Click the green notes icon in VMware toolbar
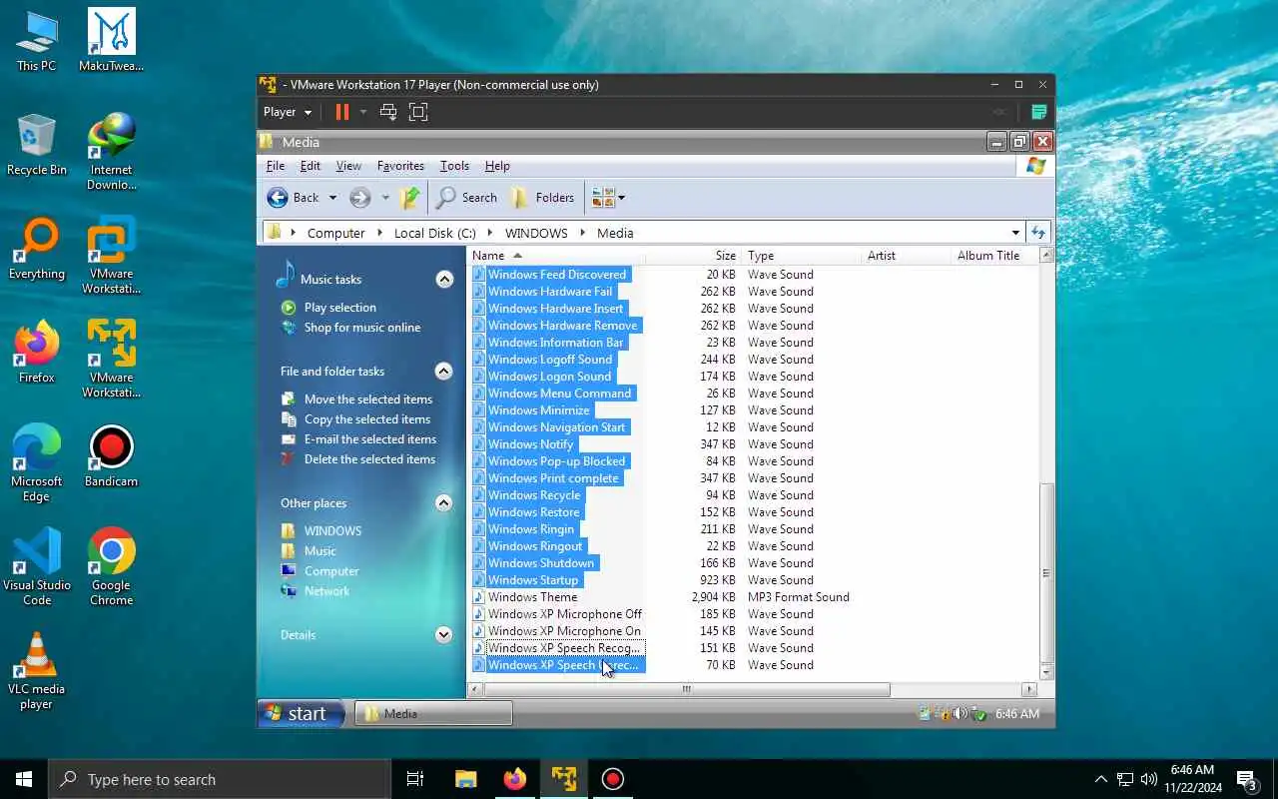Image resolution: width=1278 pixels, height=799 pixels. tap(1038, 112)
